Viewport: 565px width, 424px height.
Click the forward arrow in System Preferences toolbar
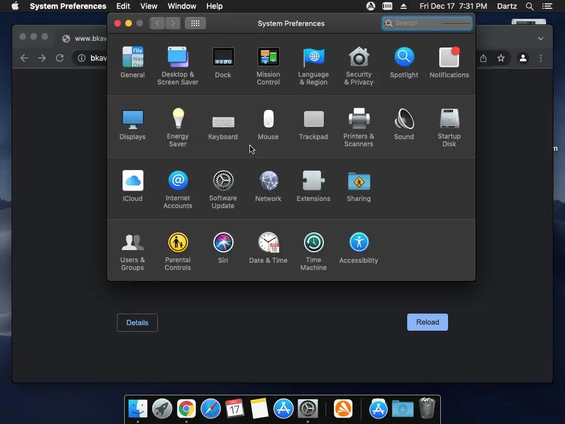pos(173,23)
